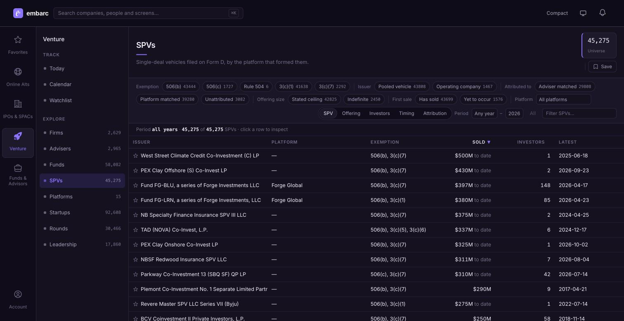Image resolution: width=624 pixels, height=321 pixels.
Task: Open Online Alts globe icon
Action: pyautogui.click(x=18, y=72)
